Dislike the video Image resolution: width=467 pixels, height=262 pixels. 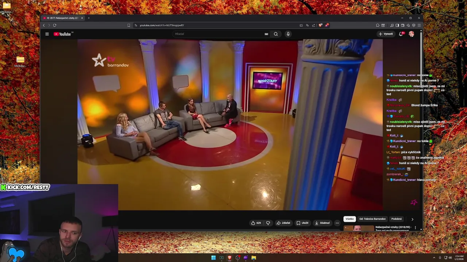[268, 223]
